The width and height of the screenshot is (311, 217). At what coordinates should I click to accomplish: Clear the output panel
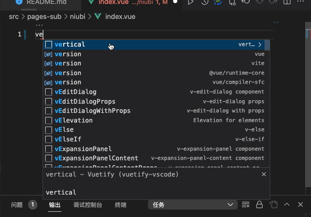pyautogui.click(x=246, y=205)
